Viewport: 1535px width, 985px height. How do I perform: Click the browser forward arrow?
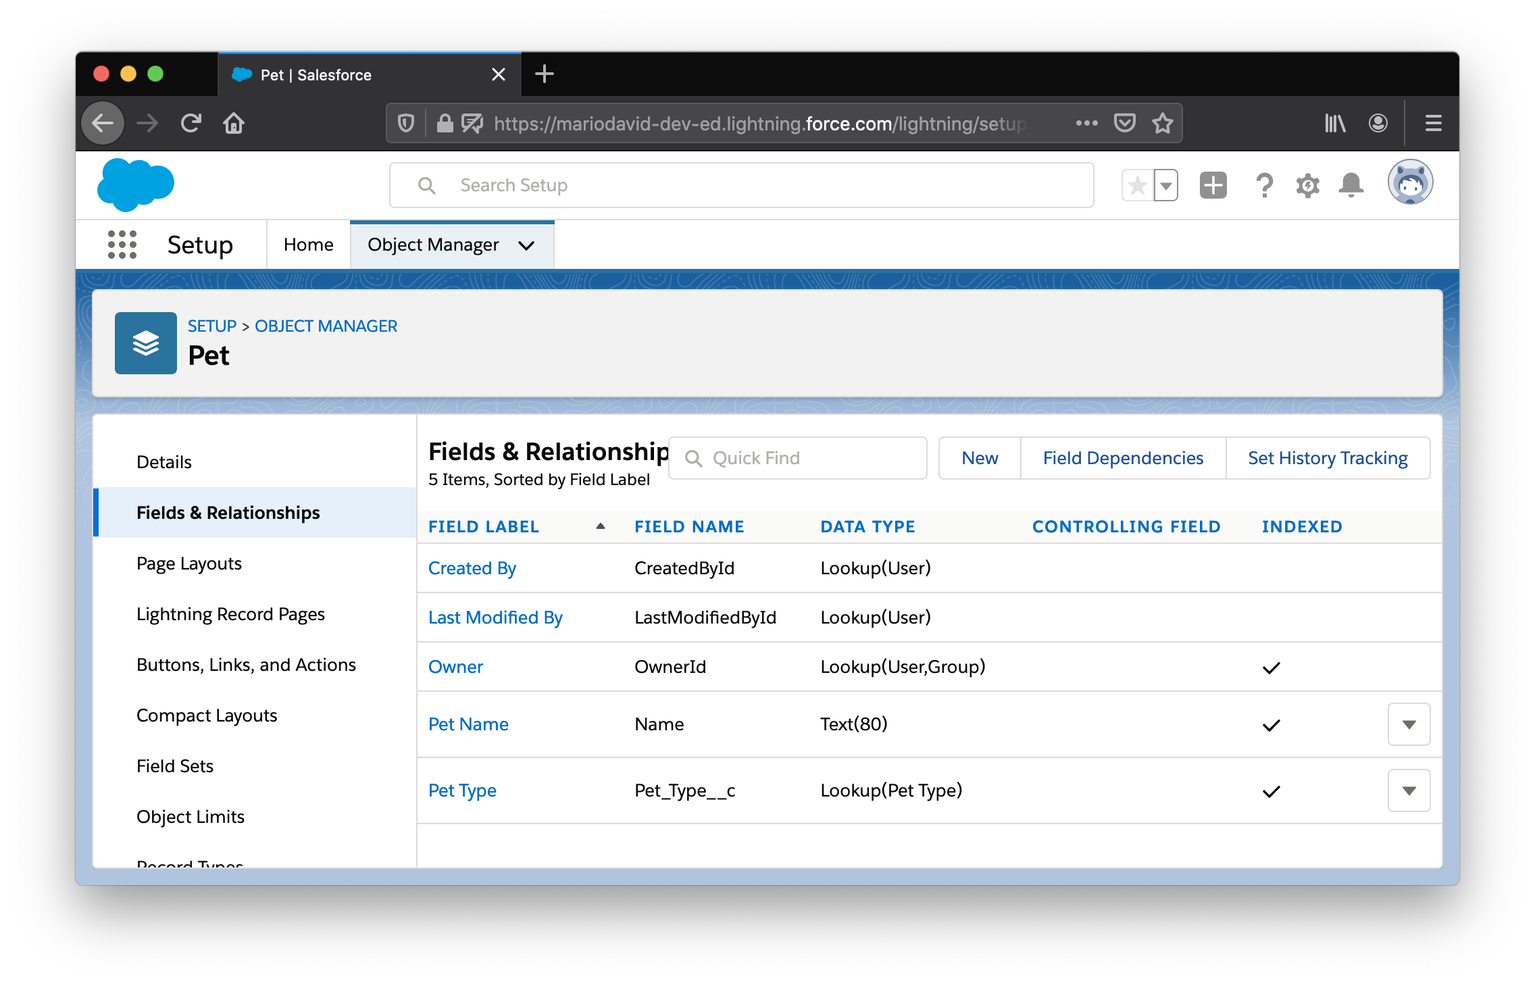click(x=147, y=123)
